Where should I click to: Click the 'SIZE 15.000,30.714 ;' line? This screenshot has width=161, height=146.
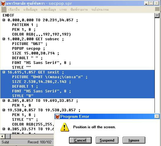[x=35, y=53]
